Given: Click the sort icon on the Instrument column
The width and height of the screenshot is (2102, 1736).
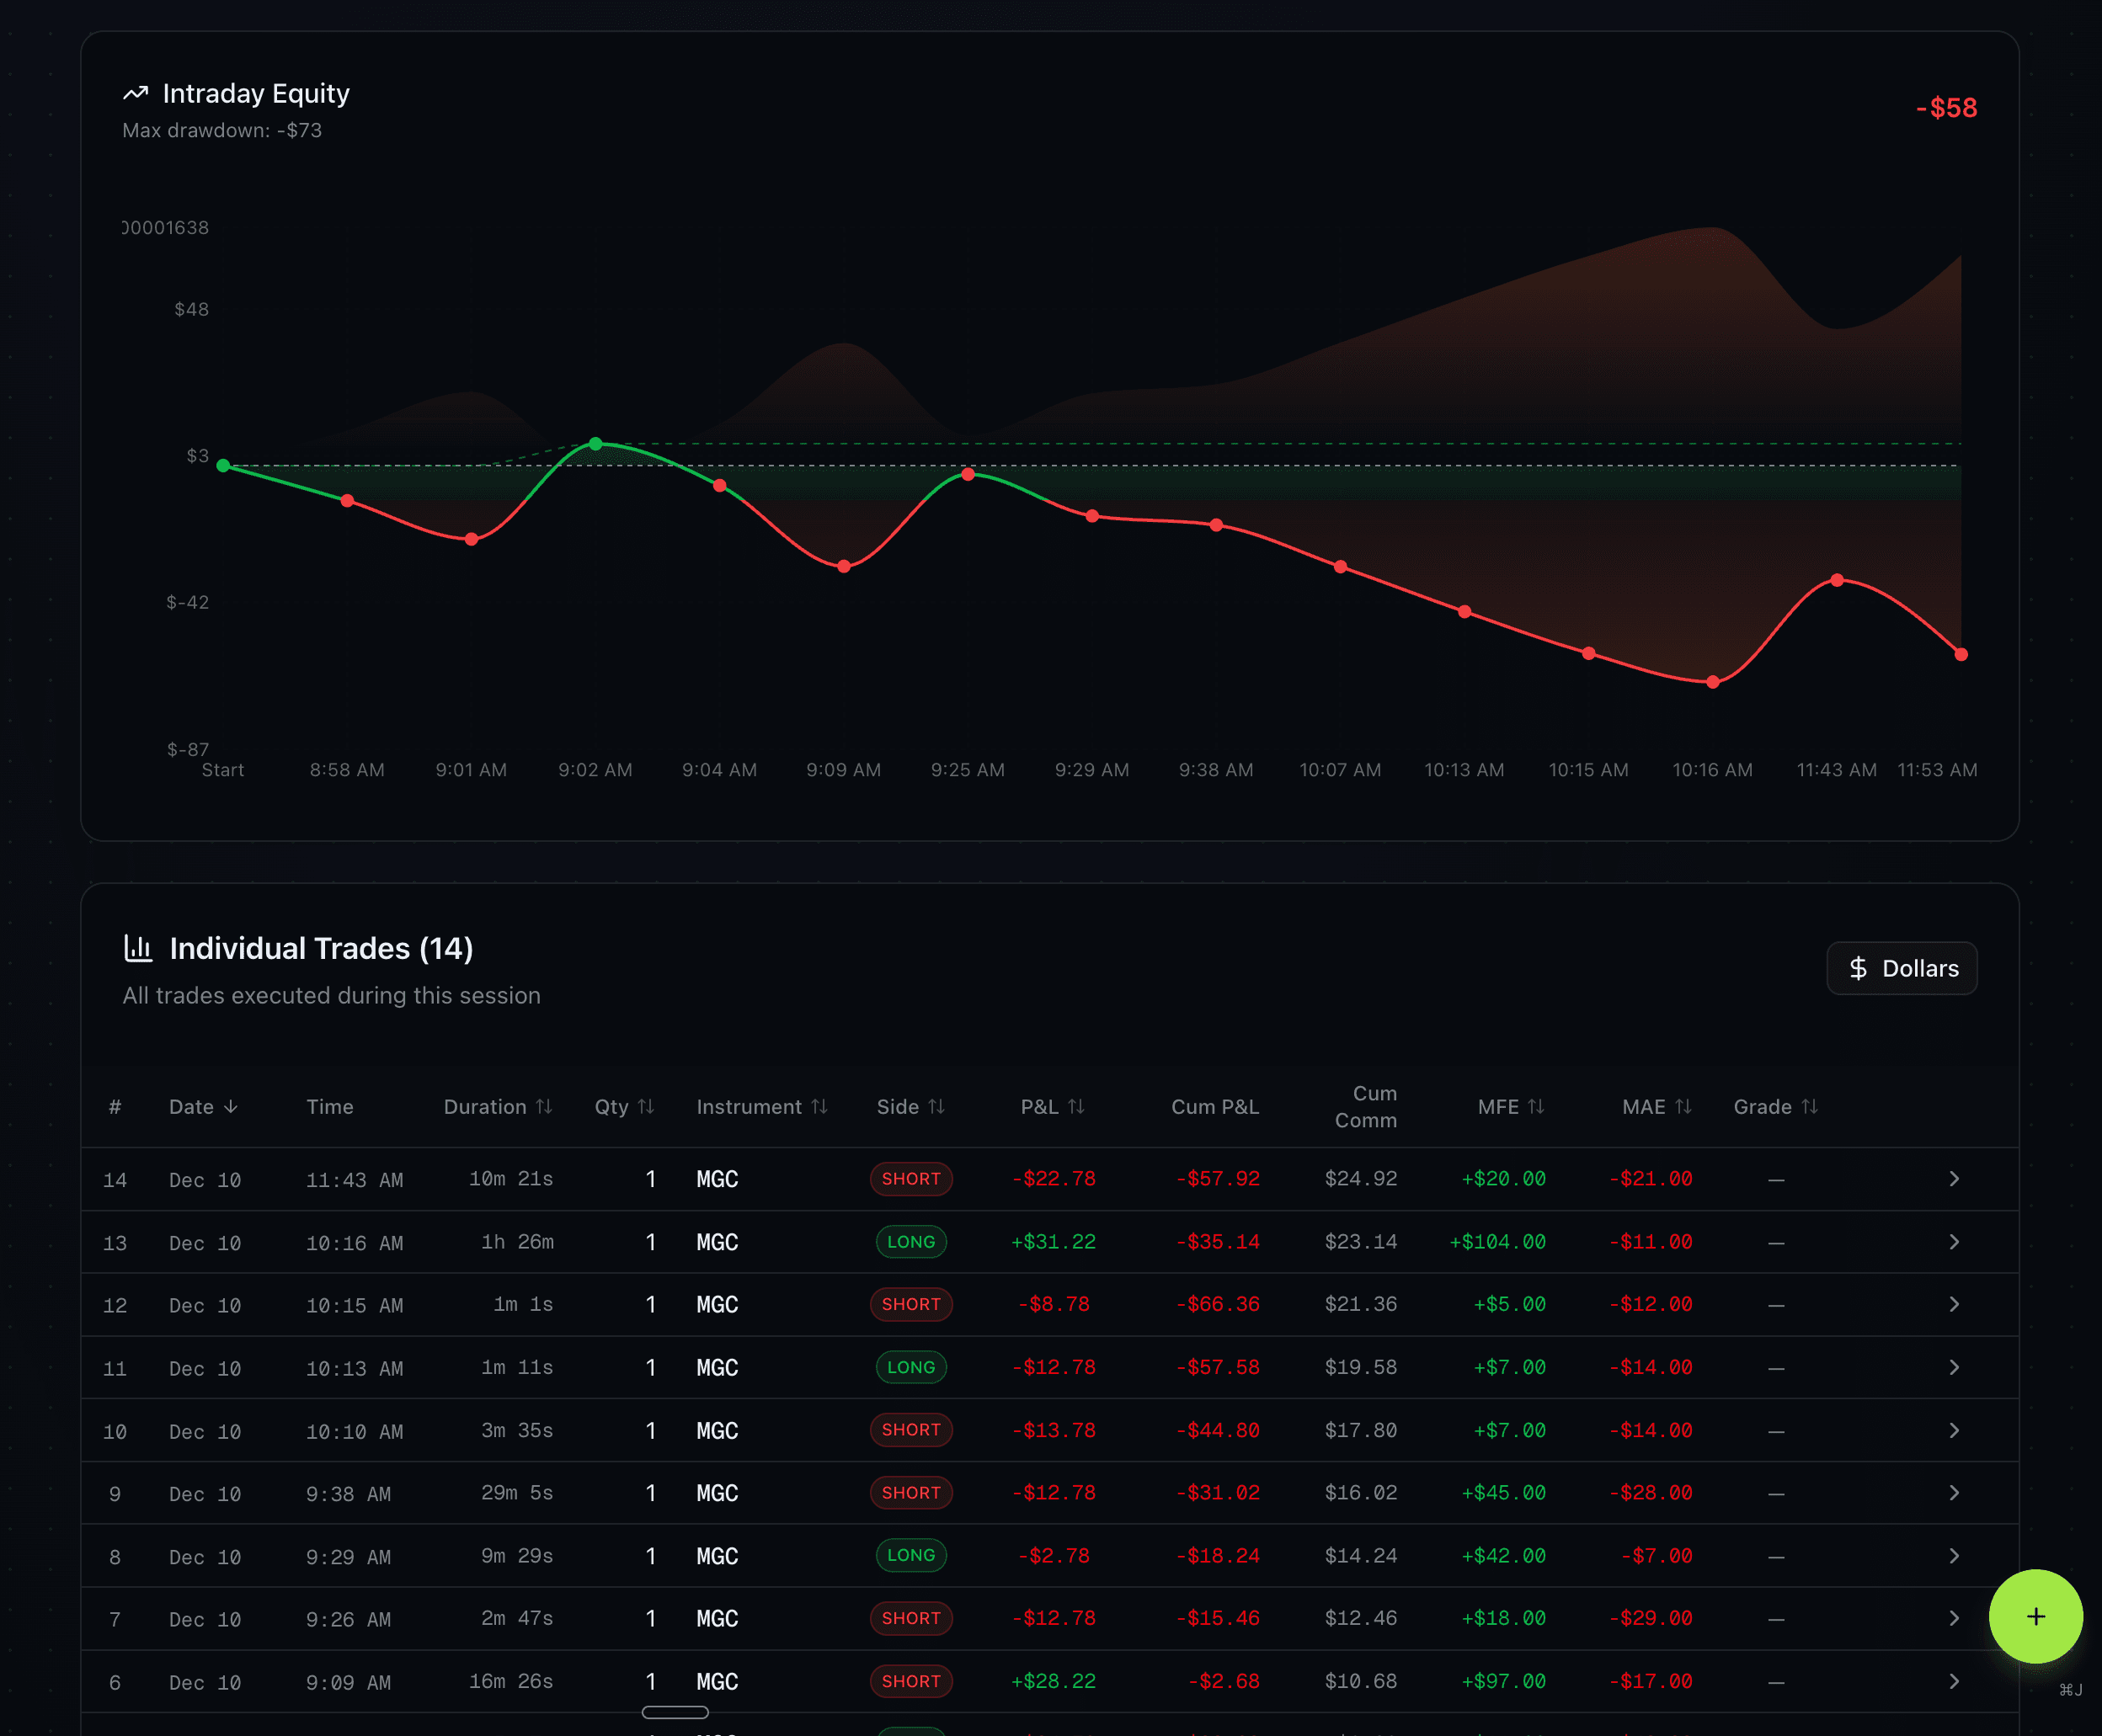Looking at the screenshot, I should pos(820,1107).
